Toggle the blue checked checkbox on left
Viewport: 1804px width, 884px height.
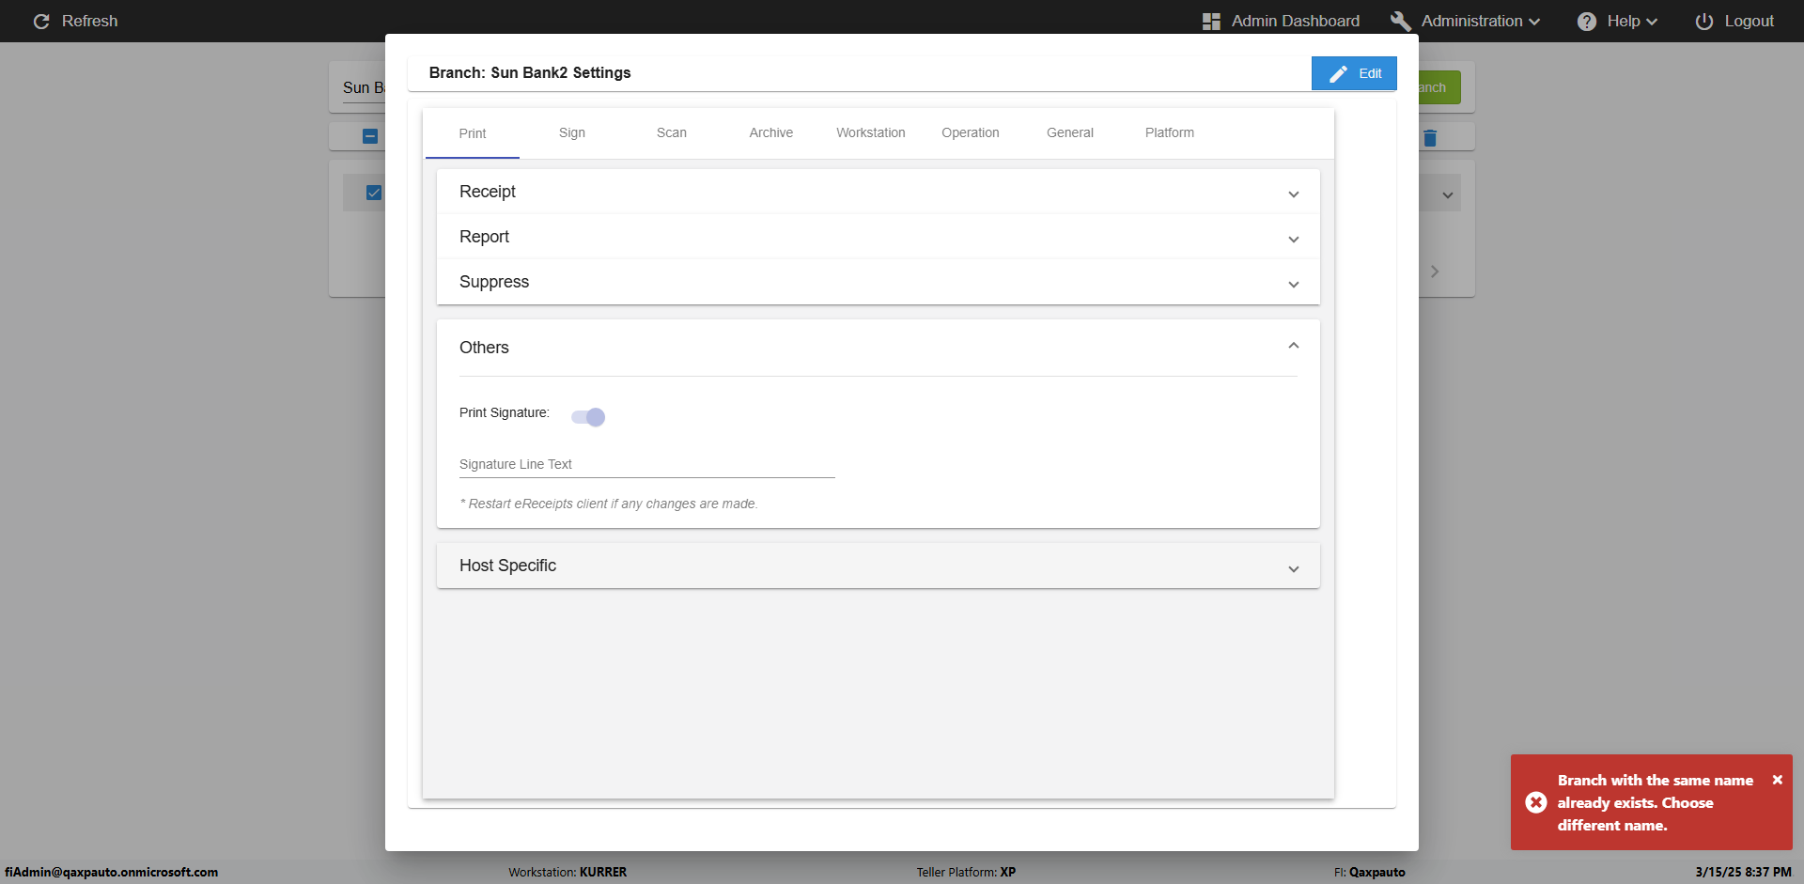coord(373,193)
